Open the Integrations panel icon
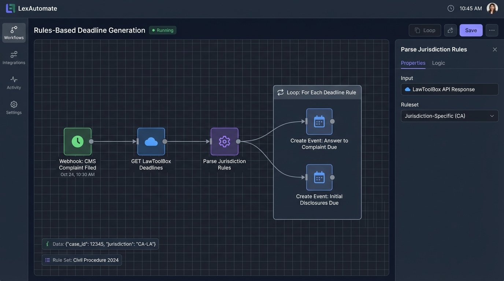 click(14, 57)
